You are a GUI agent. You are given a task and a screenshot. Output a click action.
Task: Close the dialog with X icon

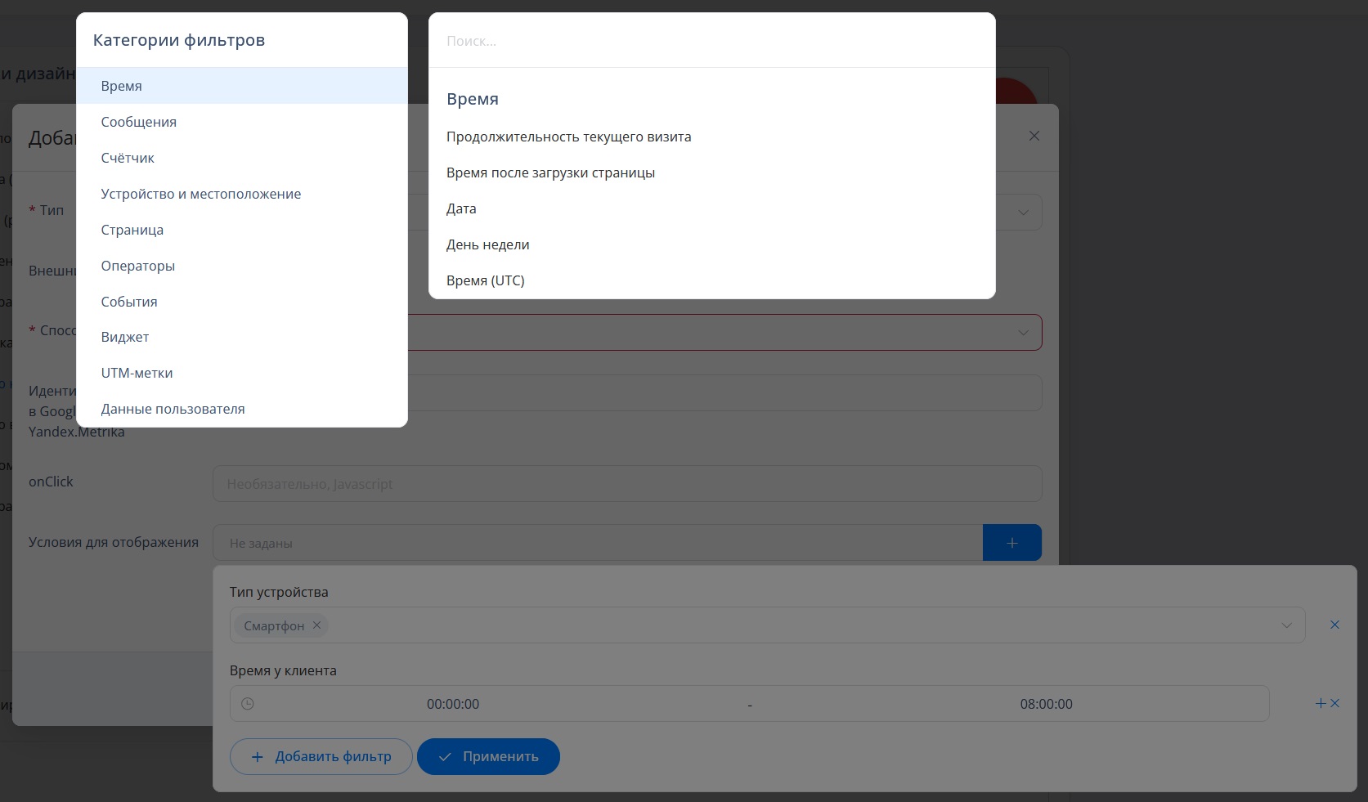click(1034, 136)
